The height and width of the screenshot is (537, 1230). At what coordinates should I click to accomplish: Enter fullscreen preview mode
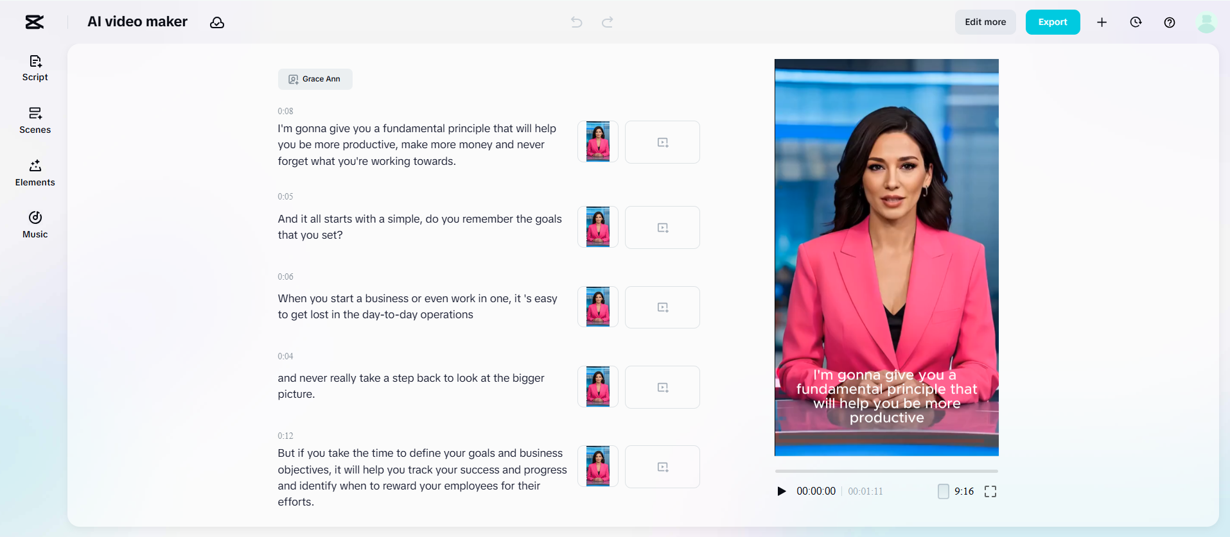pos(990,491)
